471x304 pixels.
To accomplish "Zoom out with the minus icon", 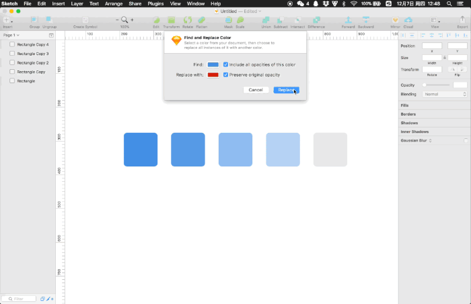I will [117, 19].
